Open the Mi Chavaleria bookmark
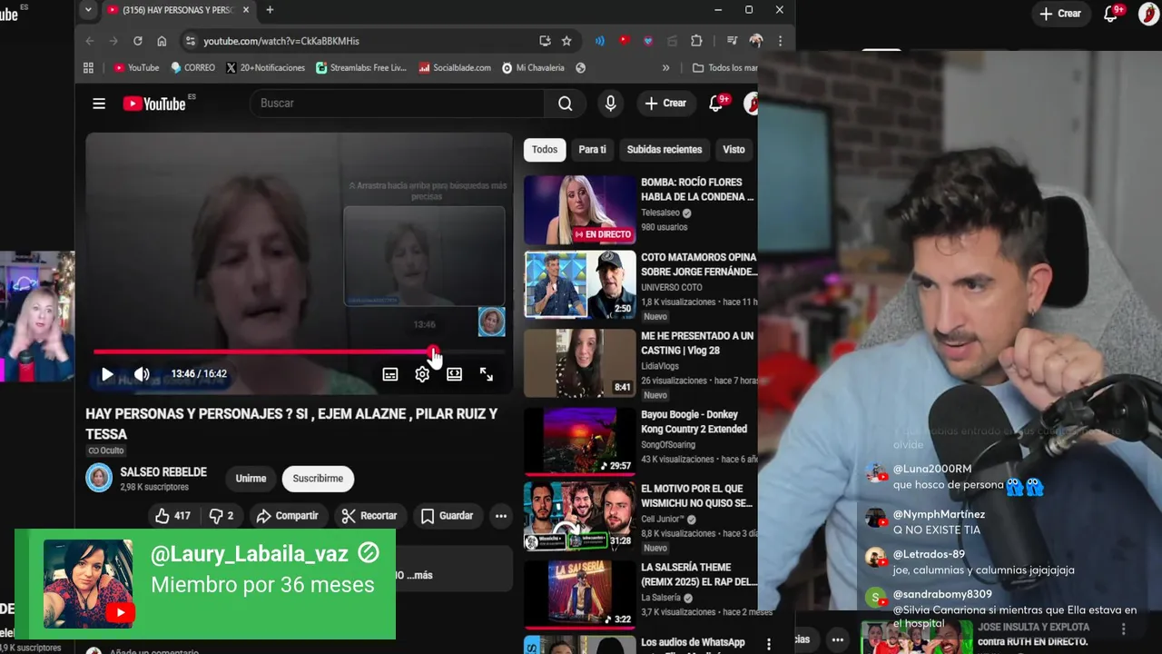 533,68
